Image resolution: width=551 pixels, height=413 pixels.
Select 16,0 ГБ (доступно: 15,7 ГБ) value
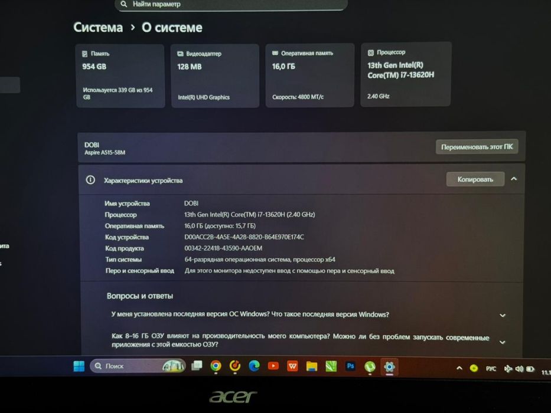(220, 226)
